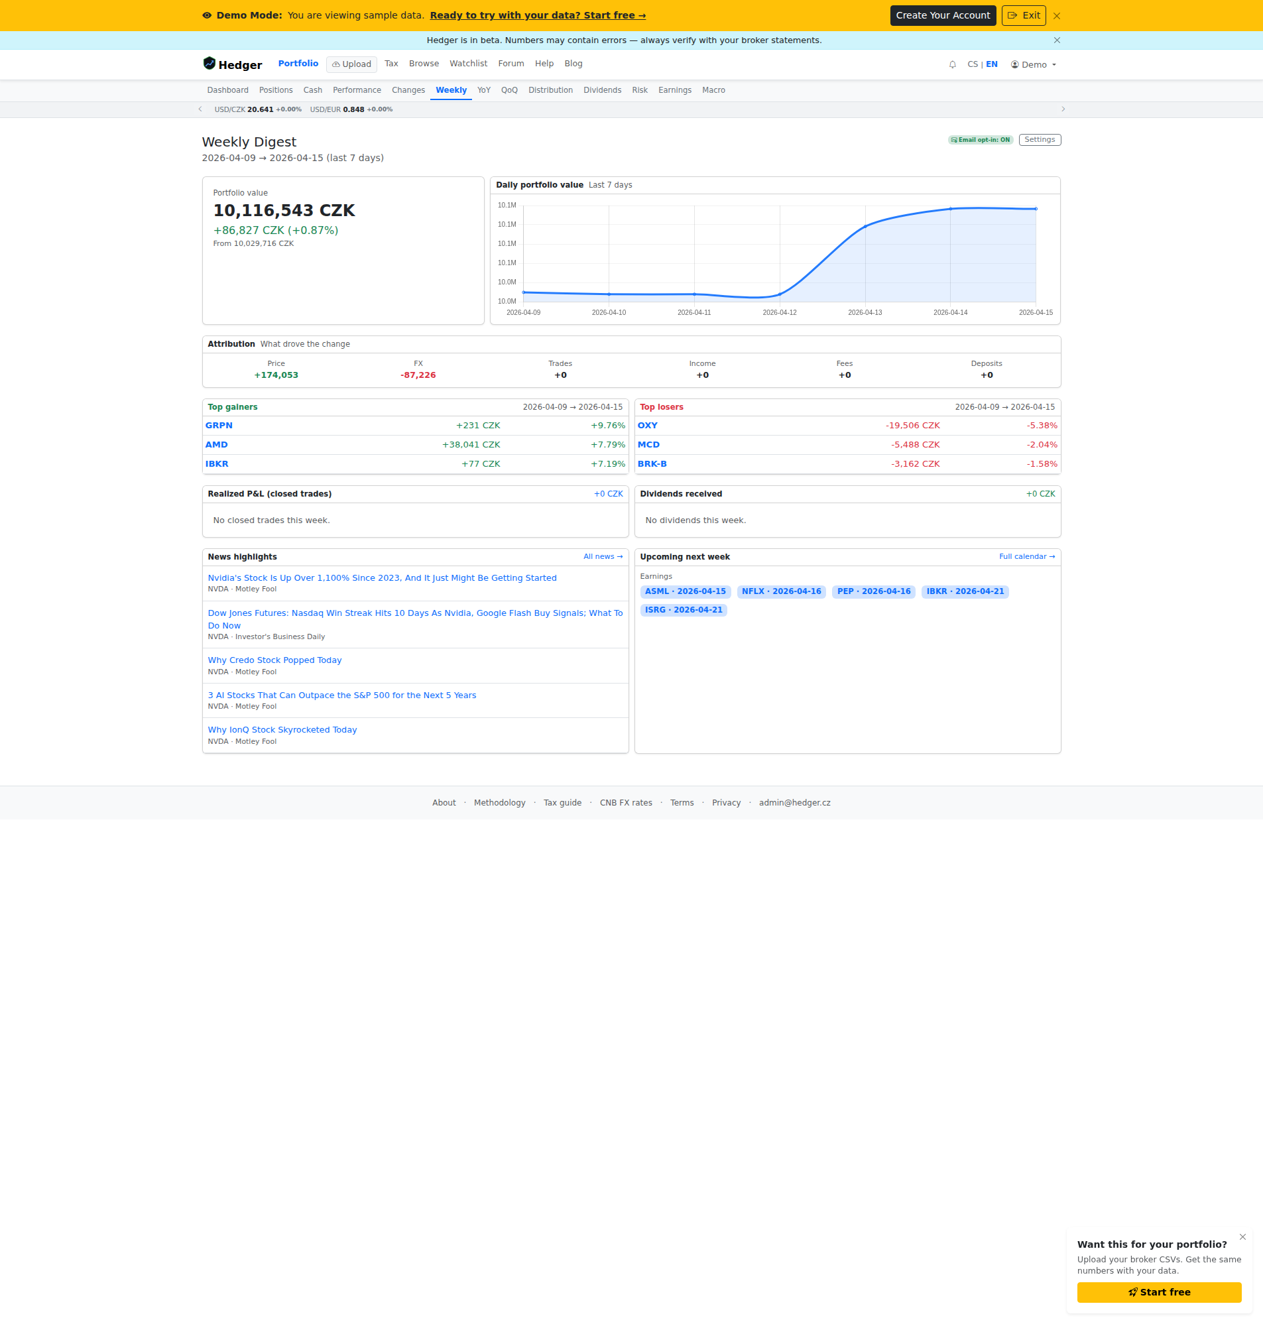1263x1324 pixels.
Task: Click the ISRG 2026-04-21 earnings badge
Action: point(684,610)
